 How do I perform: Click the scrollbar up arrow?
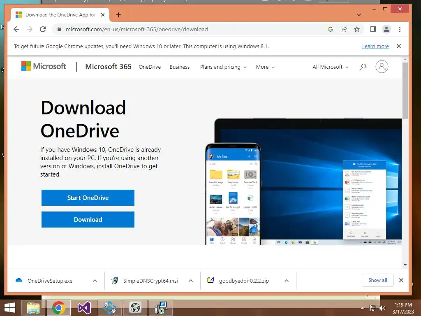pyautogui.click(x=405, y=59)
